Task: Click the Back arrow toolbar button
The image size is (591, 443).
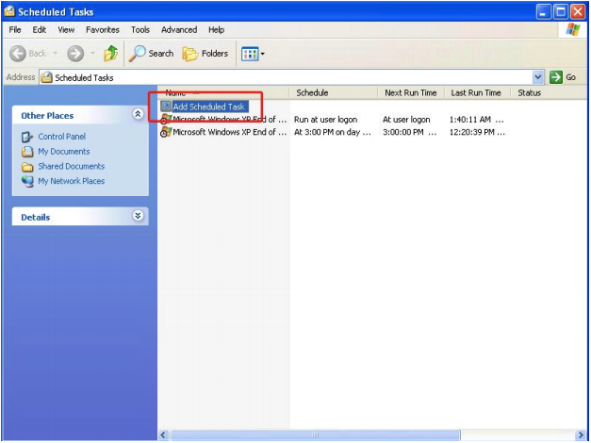Action: [x=28, y=54]
